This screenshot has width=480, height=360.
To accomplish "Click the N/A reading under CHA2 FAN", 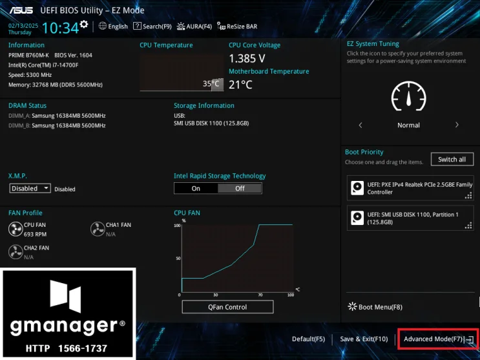I will click(x=28, y=257).
